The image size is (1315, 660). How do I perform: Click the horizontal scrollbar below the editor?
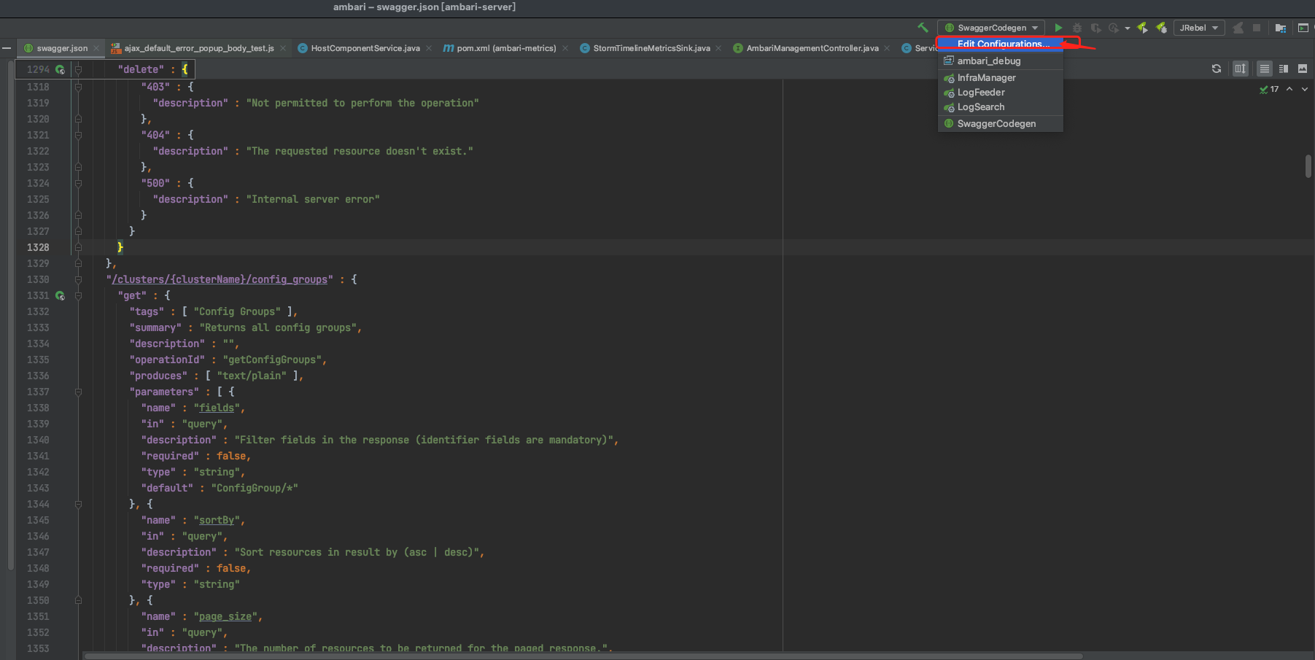click(x=583, y=656)
